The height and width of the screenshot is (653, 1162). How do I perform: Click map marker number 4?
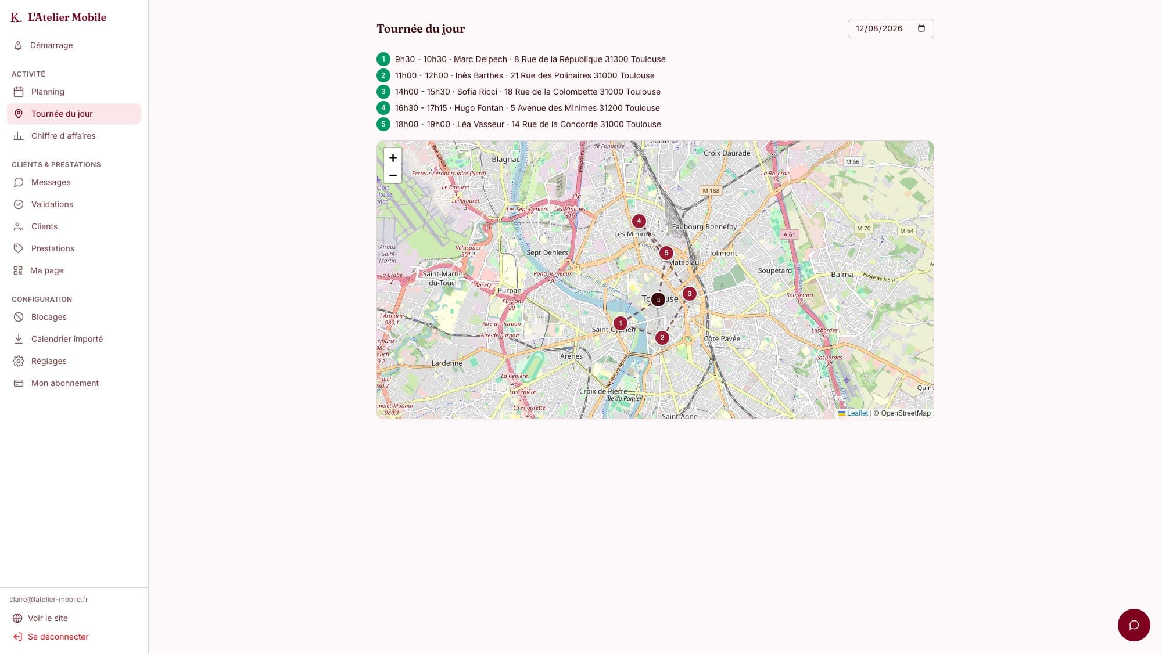click(639, 221)
